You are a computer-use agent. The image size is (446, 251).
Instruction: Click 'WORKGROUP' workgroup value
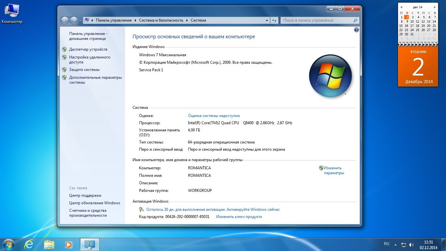[200, 191]
